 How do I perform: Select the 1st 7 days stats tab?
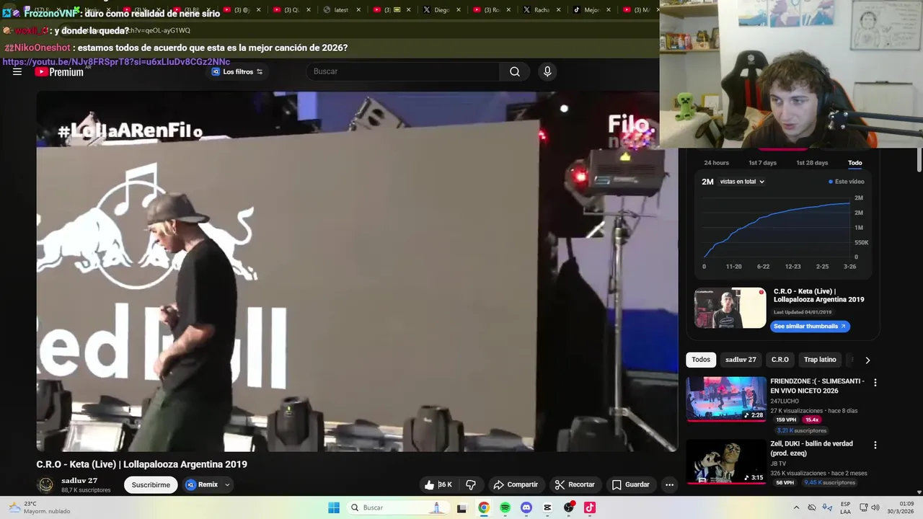762,163
